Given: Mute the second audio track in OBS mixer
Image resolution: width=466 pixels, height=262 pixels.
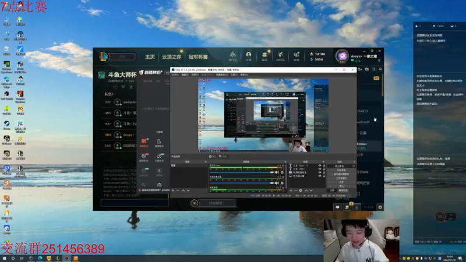Looking at the screenshot, I should pyautogui.click(x=277, y=183).
